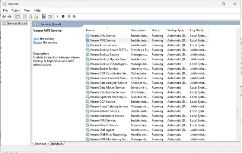Open the blue Help toolbar icon
Image resolution: width=242 pixels, height=153 pixels.
pos(44,16)
